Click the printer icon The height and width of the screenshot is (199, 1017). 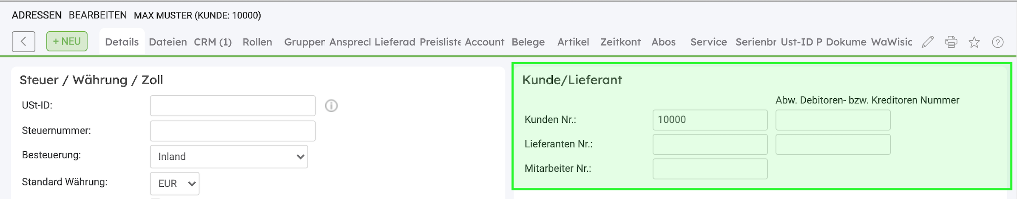(951, 42)
